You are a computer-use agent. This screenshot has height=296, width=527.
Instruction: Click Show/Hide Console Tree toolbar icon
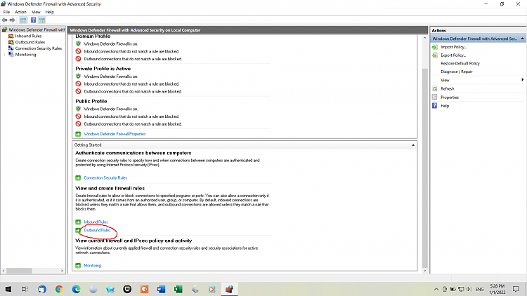click(x=23, y=20)
